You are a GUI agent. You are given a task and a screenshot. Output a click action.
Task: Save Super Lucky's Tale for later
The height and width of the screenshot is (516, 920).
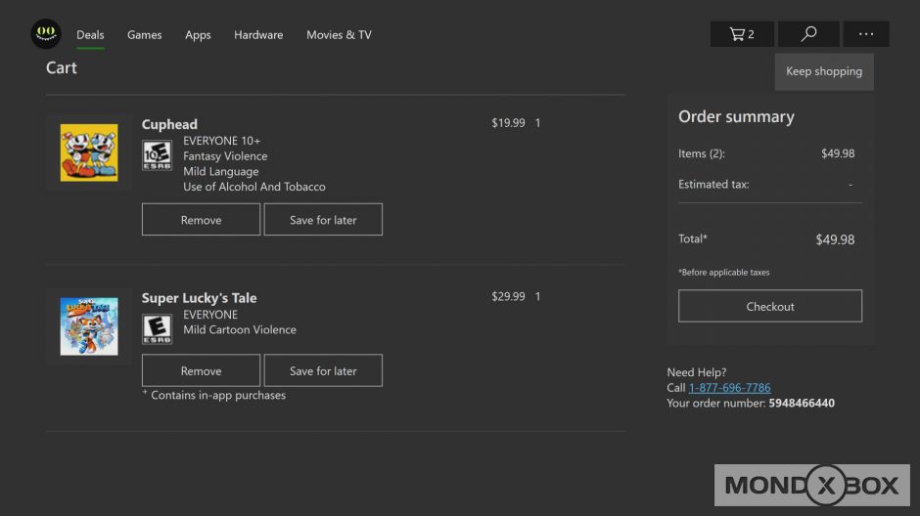click(323, 371)
